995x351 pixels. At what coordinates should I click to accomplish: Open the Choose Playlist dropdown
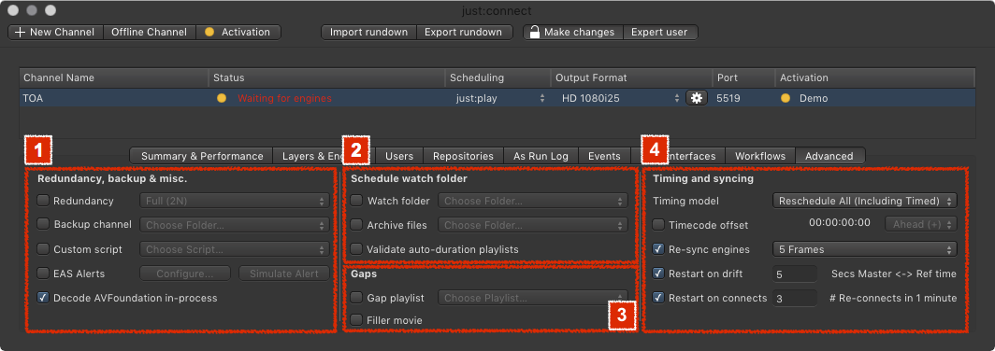532,297
